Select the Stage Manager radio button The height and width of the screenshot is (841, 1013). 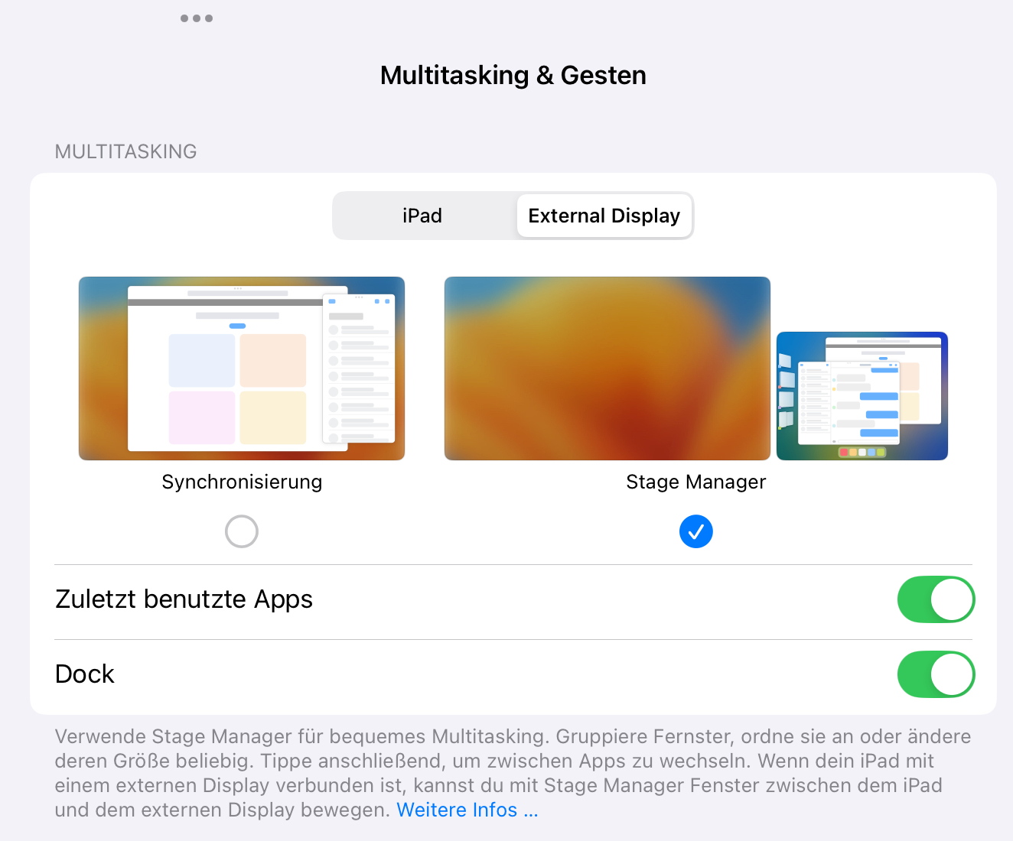(x=696, y=531)
